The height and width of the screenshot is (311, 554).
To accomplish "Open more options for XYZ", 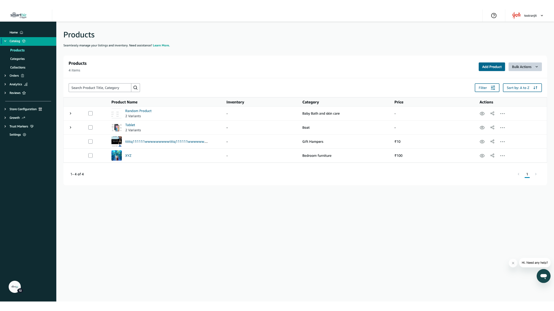I will [502, 156].
